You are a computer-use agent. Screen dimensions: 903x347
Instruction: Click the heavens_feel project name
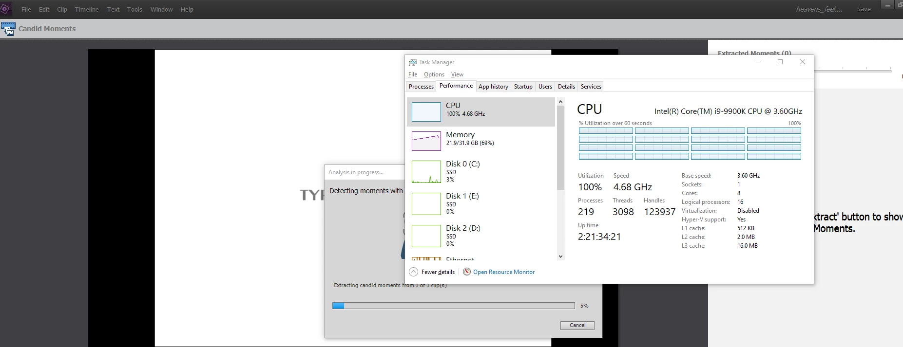coord(819,9)
